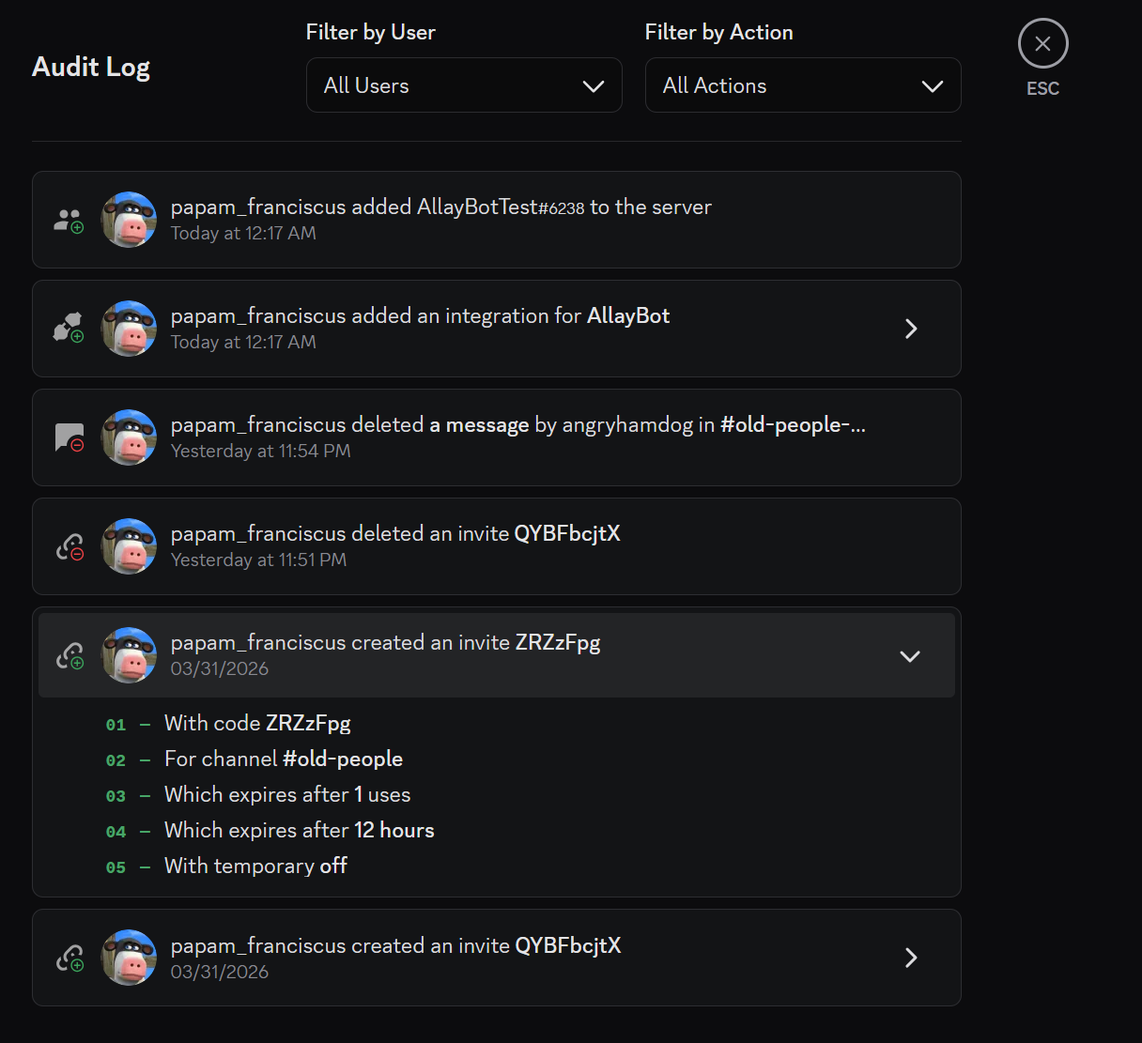Open the Filter by Action dropdown

[802, 85]
